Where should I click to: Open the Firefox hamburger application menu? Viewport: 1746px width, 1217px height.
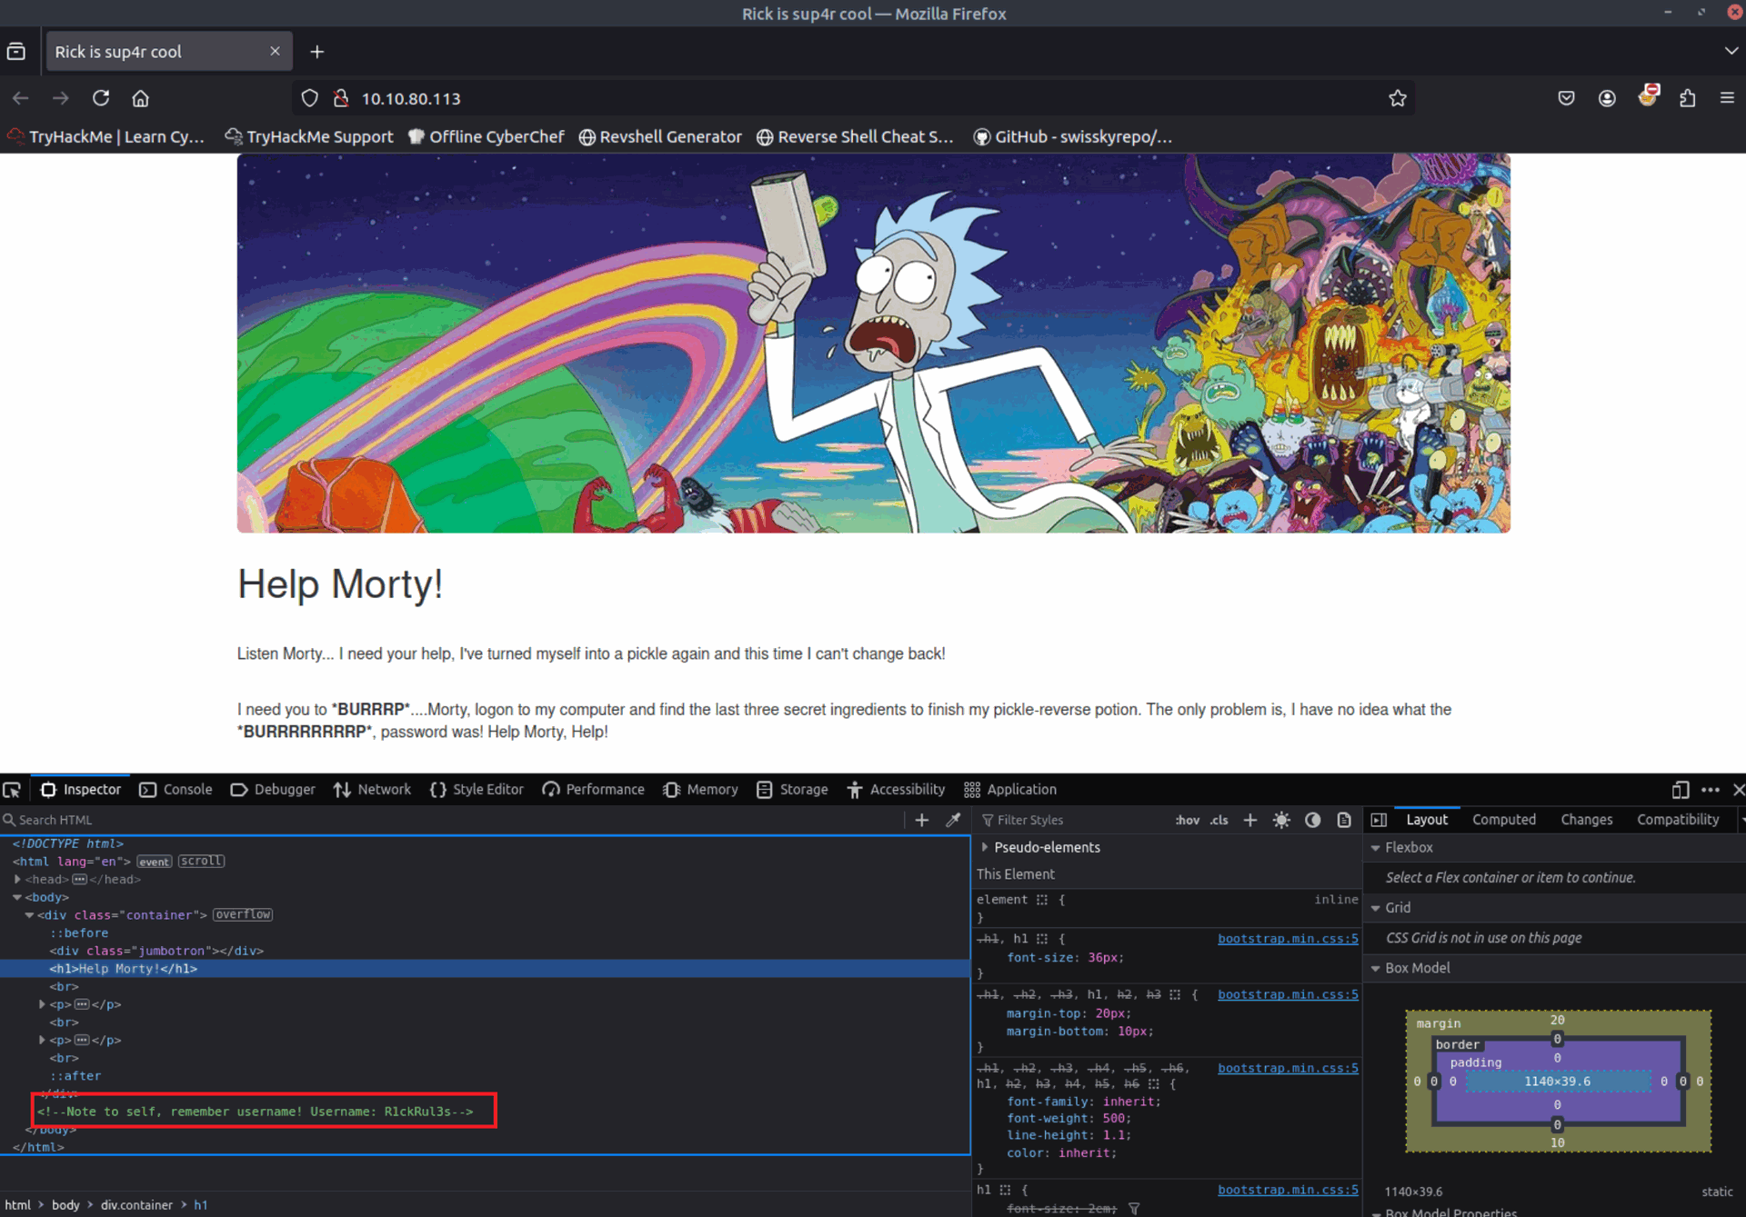coord(1727,98)
